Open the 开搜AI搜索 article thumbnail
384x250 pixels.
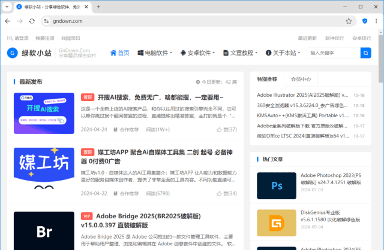coord(44,113)
